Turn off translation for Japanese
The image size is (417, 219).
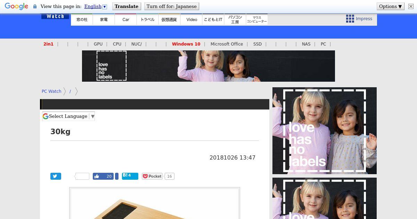tap(171, 6)
